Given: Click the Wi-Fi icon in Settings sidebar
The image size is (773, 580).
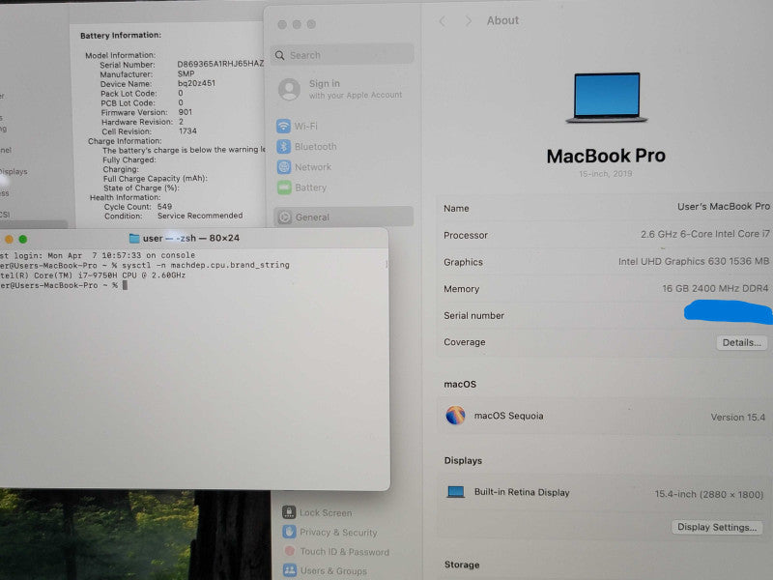Looking at the screenshot, I should point(283,127).
